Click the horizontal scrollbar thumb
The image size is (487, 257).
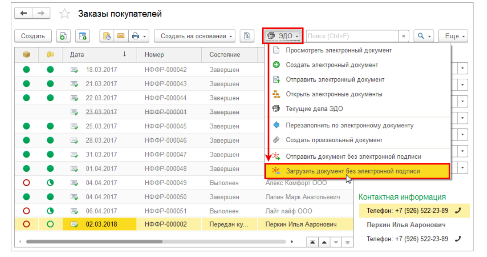point(94,241)
